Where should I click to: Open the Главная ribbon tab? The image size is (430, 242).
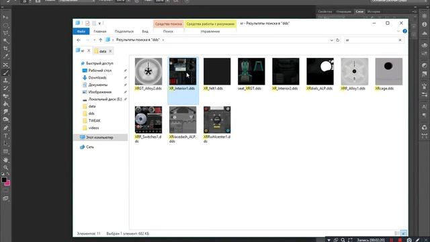coord(100,32)
